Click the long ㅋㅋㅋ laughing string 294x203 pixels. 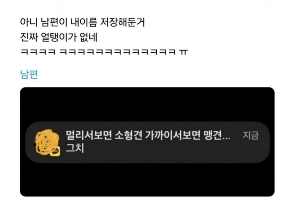117,52
